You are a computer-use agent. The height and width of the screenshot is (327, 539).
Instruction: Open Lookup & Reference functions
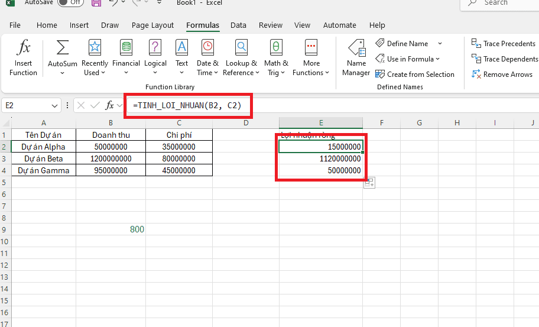click(241, 57)
